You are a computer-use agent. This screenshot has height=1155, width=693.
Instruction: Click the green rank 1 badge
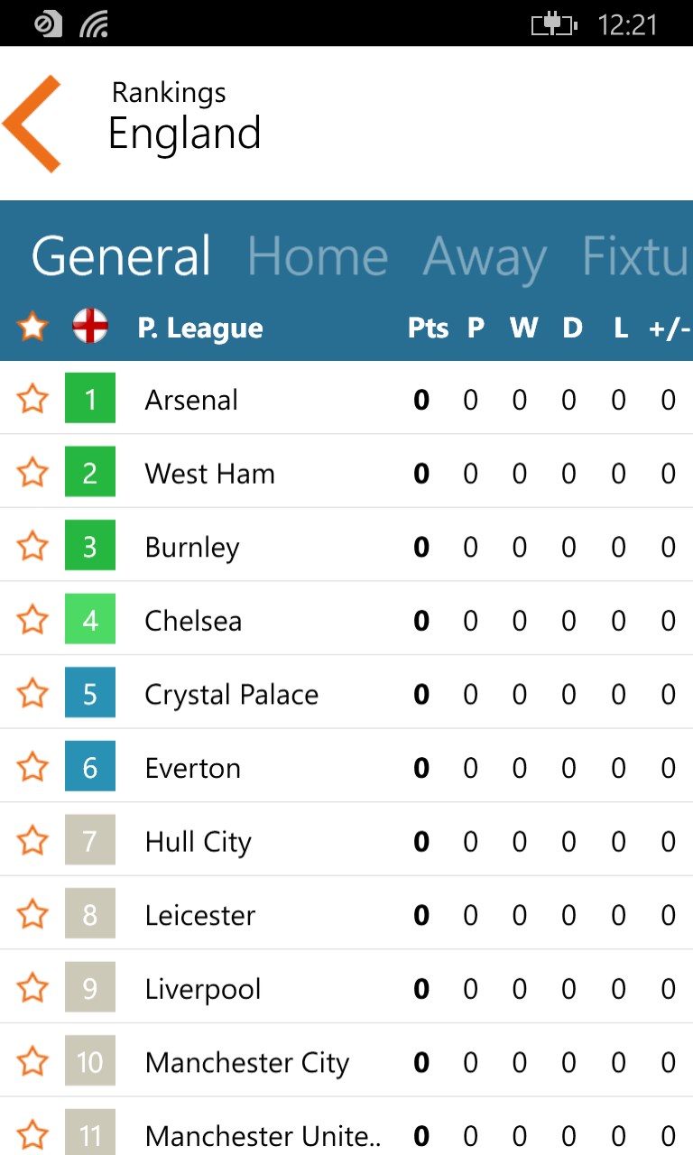click(90, 399)
